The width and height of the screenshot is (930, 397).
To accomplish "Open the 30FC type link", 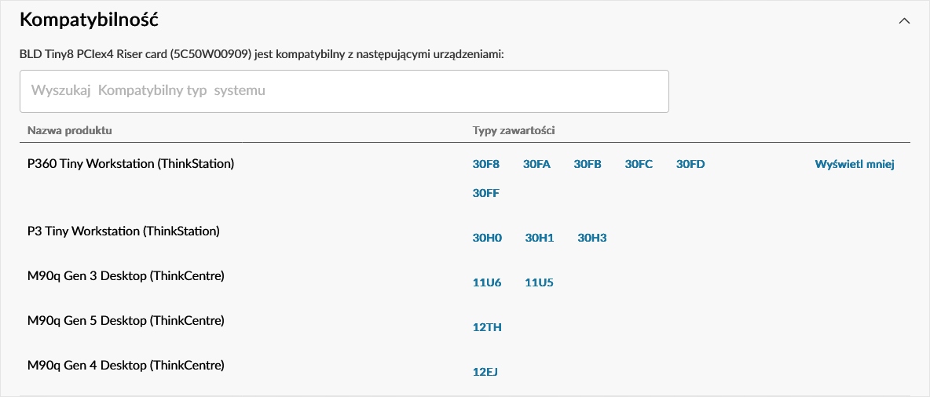I will click(639, 165).
